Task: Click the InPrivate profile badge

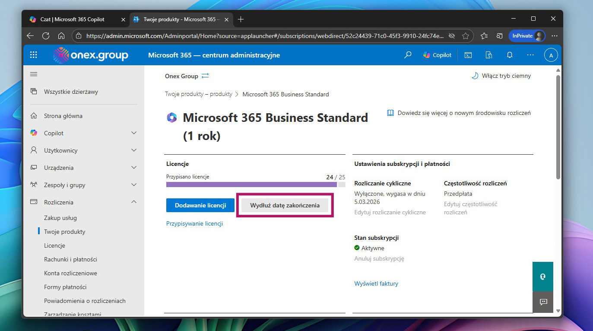Action: tap(527, 36)
